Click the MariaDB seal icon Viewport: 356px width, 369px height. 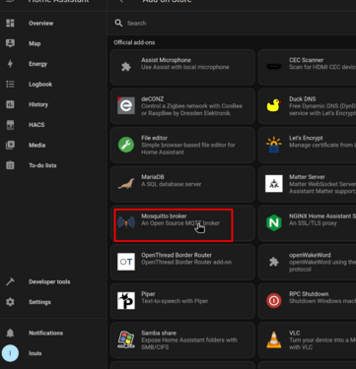126,184
